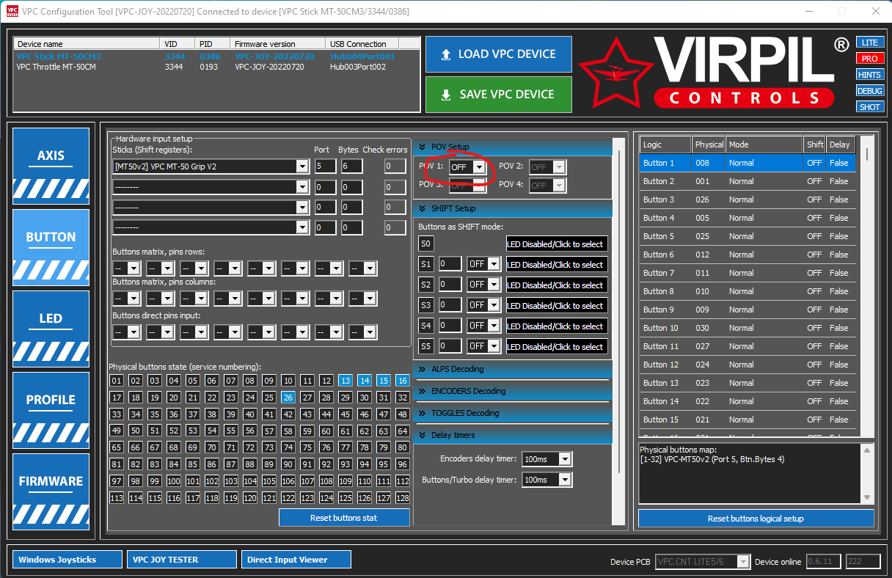Select the Button 5 row in logic table
The height and width of the screenshot is (578, 892).
[747, 236]
